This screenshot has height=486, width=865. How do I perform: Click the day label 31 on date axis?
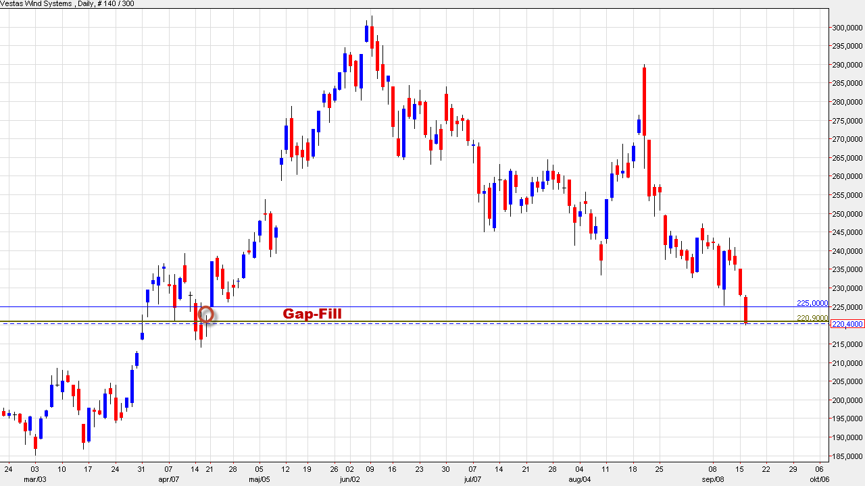pos(142,469)
